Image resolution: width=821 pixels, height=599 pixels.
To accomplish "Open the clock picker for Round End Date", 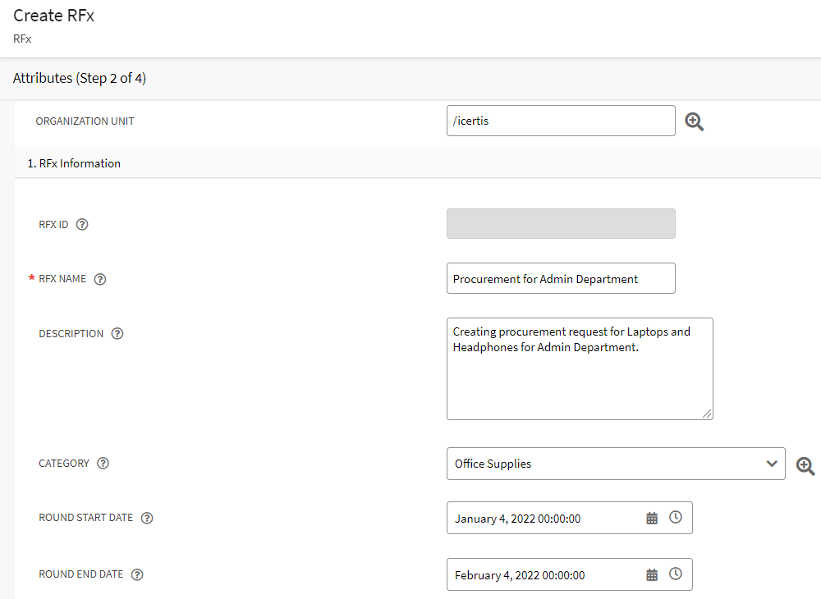I will click(x=676, y=574).
